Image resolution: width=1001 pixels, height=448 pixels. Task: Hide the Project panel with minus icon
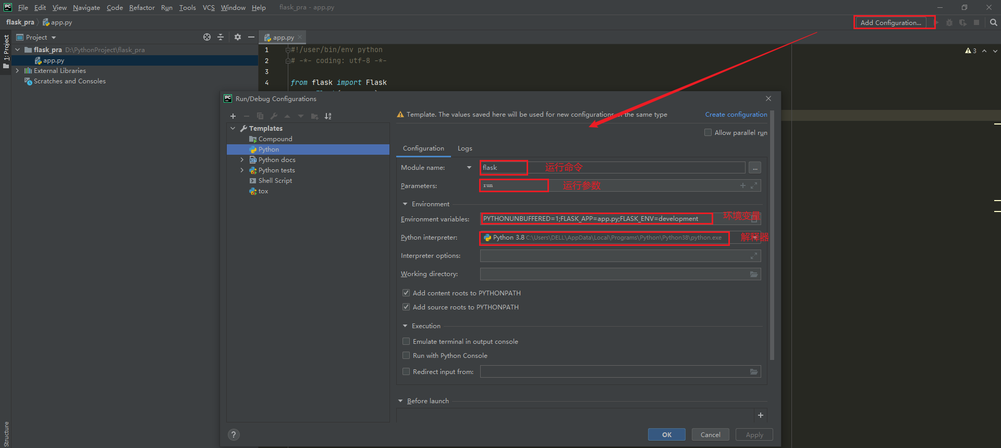pos(251,37)
